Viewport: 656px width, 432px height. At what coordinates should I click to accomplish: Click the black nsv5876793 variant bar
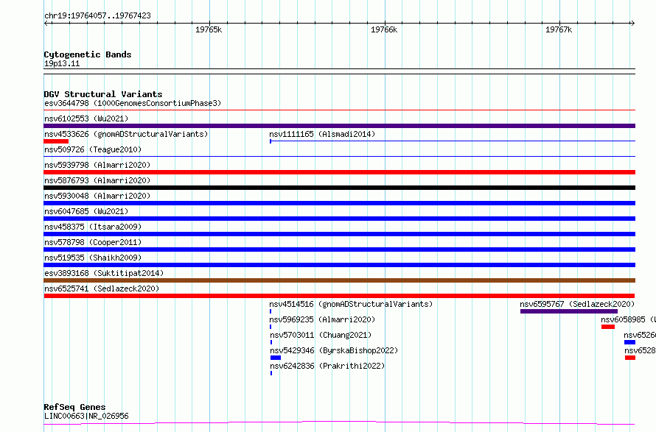pyautogui.click(x=339, y=188)
